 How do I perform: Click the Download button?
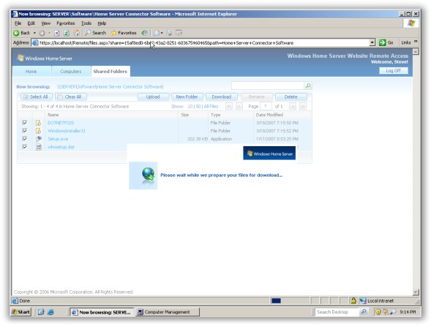point(222,97)
